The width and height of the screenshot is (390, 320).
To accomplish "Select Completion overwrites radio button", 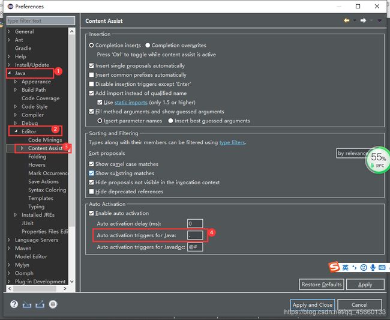I will tap(148, 45).
